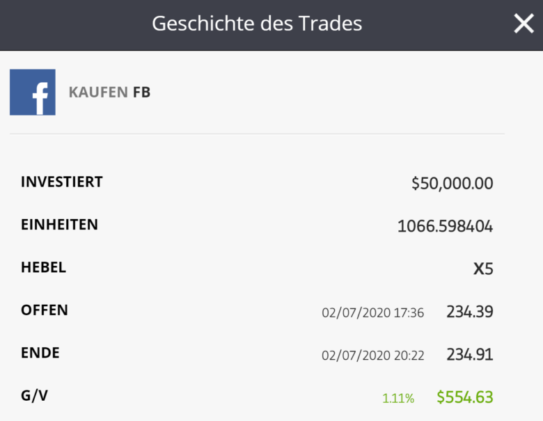The width and height of the screenshot is (543, 421).
Task: Click the X5 leverage value
Action: coord(483,269)
